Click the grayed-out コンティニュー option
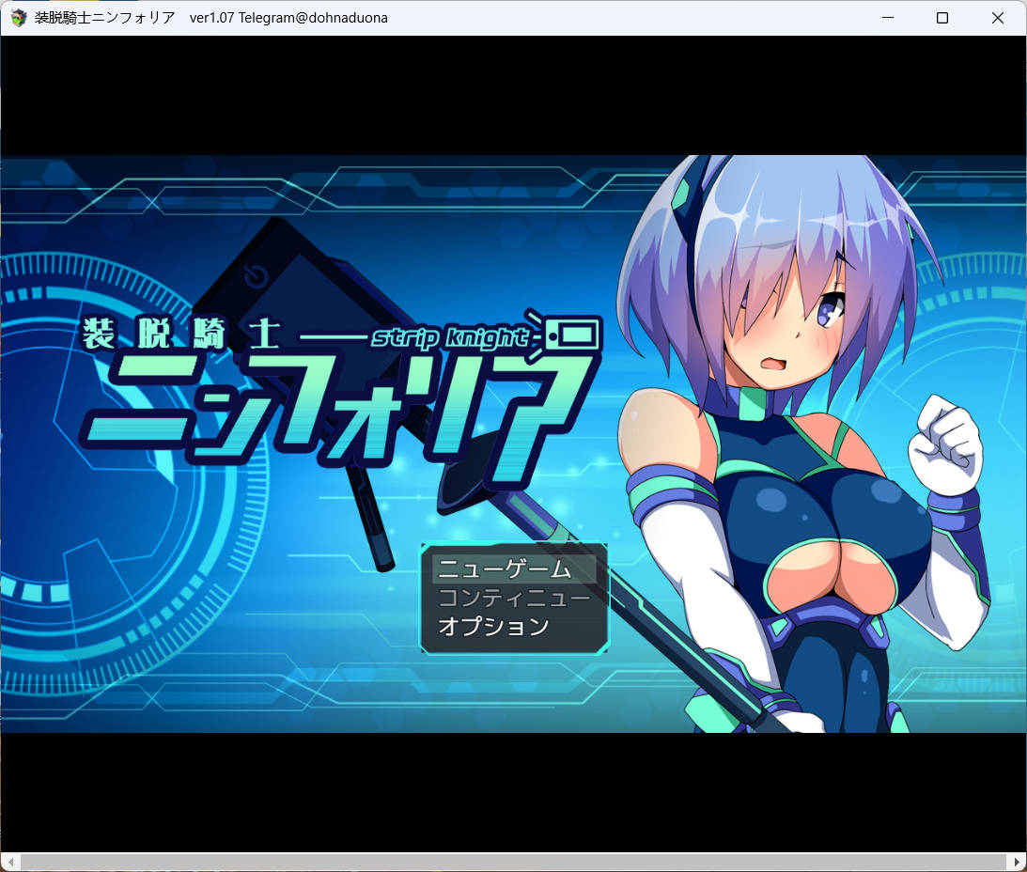Screen dimensions: 1027x872 tap(513, 597)
